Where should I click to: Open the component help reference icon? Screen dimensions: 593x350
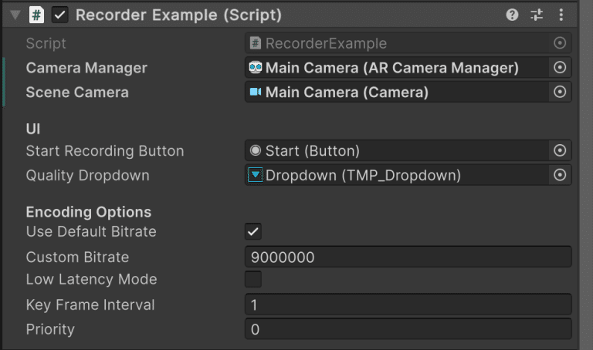click(512, 15)
